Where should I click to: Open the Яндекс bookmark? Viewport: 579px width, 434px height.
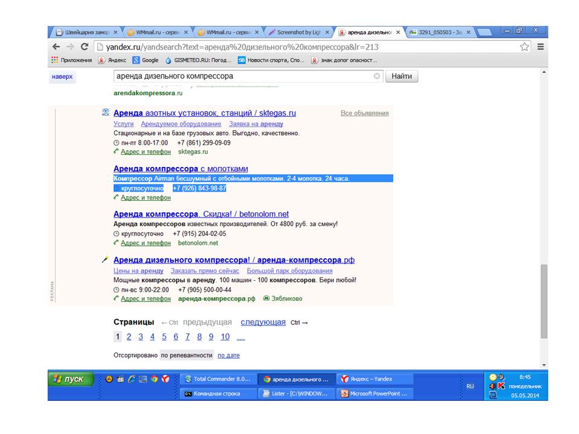pos(112,60)
